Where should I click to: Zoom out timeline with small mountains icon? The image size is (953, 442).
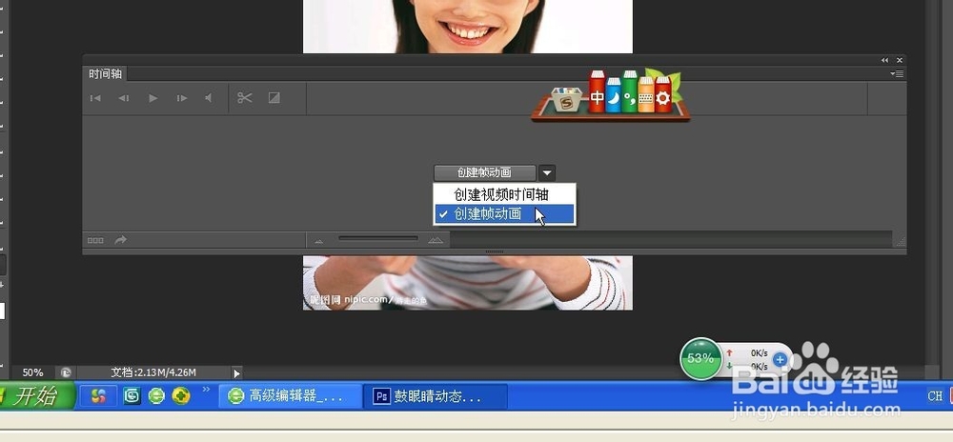tap(318, 241)
